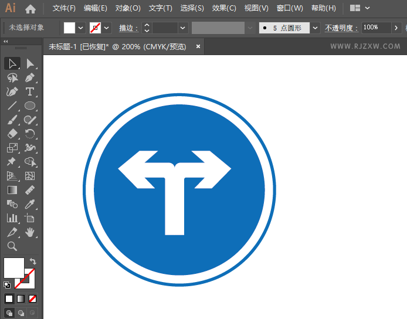This screenshot has width=407, height=319.
Task: Open variable width profile dropdown arrow
Action: pos(250,28)
